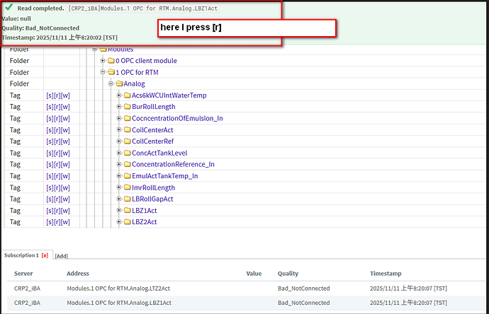This screenshot has height=314, width=489.
Task: Click [s] in the LBRollGapAct row
Action: point(50,199)
